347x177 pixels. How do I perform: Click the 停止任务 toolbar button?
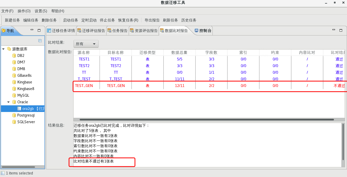coord(107,20)
